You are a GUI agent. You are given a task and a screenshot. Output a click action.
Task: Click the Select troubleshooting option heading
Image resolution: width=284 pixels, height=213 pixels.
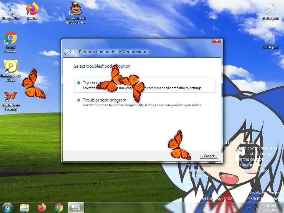tap(102, 66)
